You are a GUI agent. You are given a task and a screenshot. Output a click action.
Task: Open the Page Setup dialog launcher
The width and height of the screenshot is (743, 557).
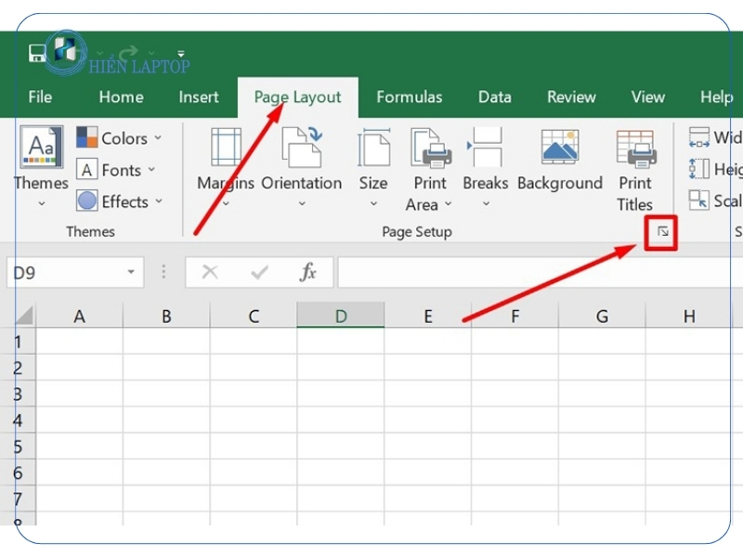663,232
